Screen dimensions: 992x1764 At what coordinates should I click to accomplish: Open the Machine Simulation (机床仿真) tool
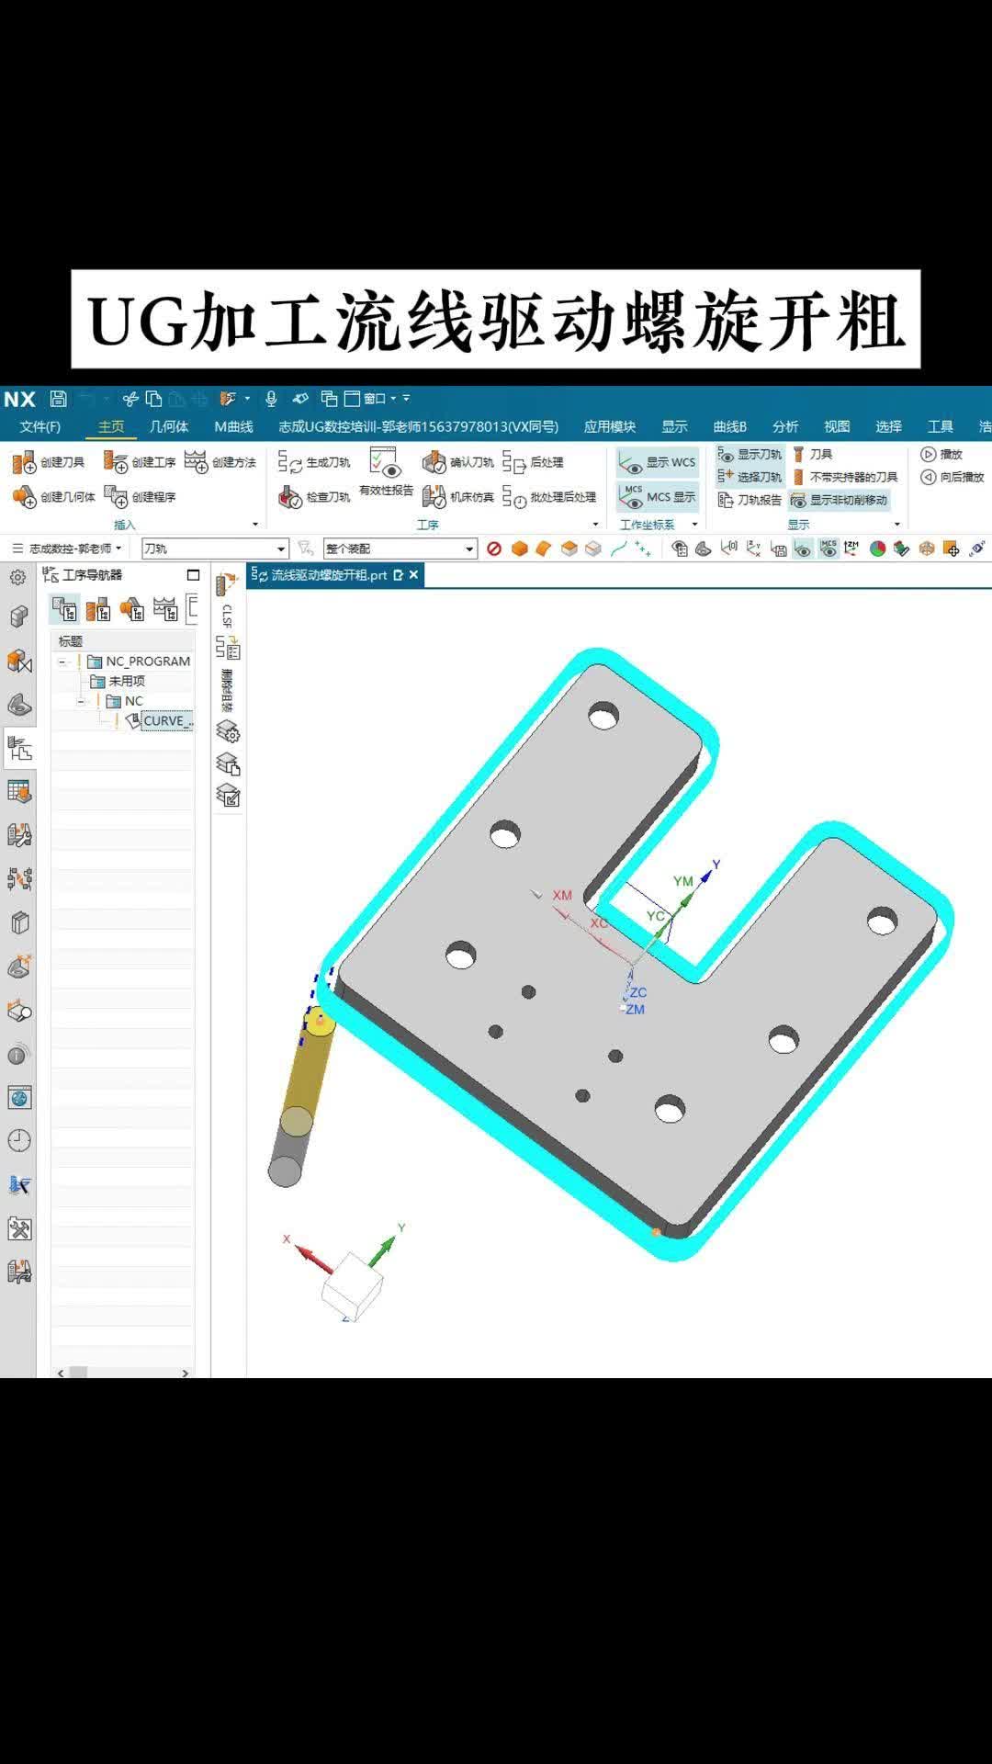click(434, 497)
